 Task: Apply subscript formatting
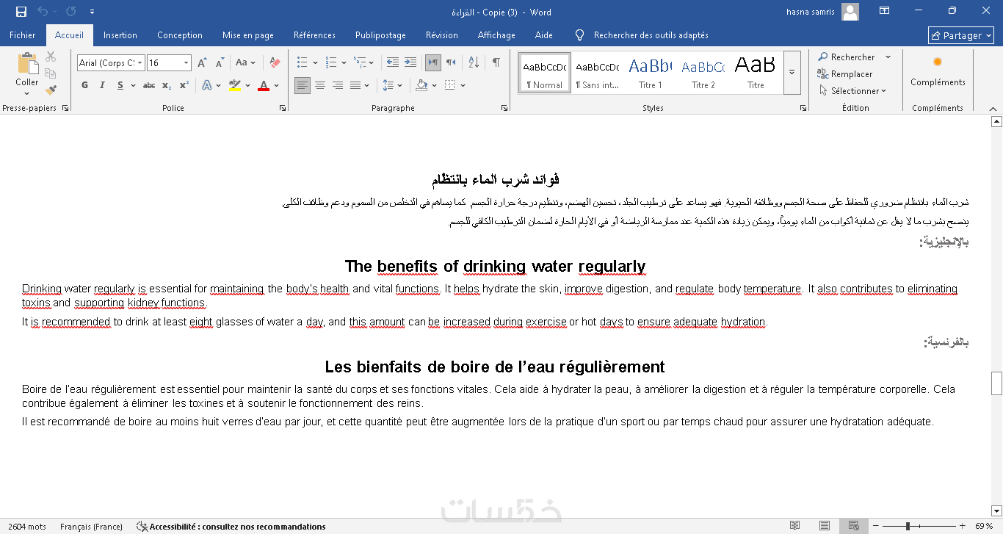coord(167,85)
